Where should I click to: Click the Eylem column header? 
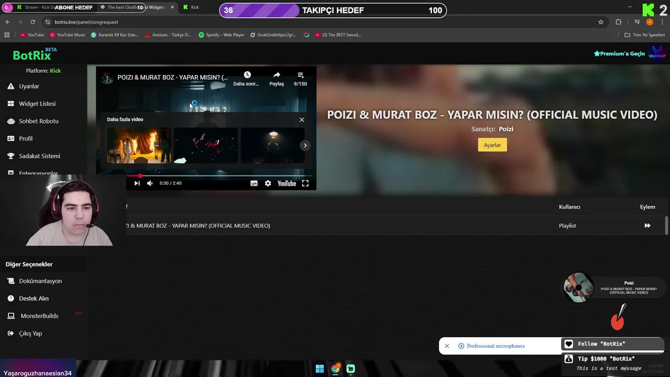pyautogui.click(x=647, y=207)
